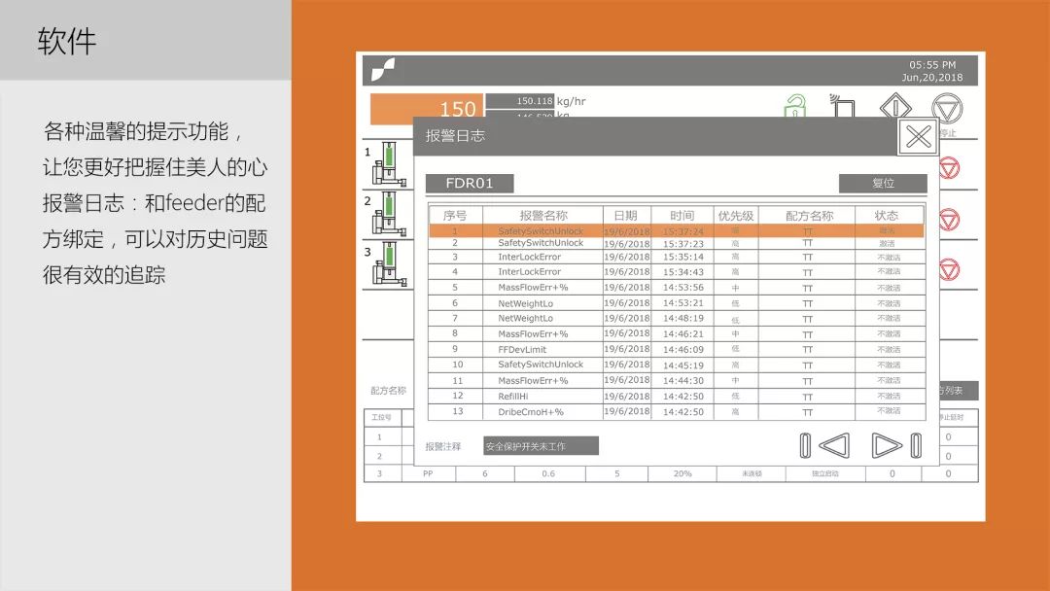
Task: Go to next alarm log page
Action: click(885, 444)
